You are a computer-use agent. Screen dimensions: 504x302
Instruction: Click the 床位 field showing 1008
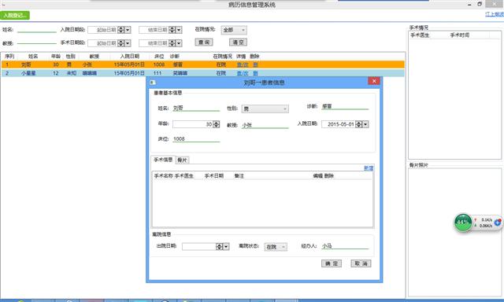point(196,139)
